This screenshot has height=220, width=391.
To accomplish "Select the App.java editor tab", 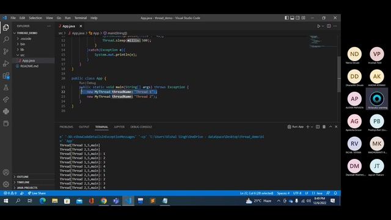I will coord(69,26).
